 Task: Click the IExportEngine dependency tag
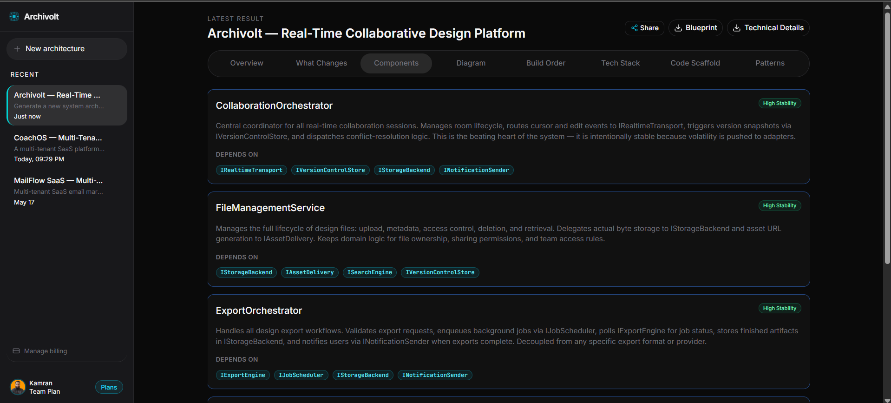(242, 375)
